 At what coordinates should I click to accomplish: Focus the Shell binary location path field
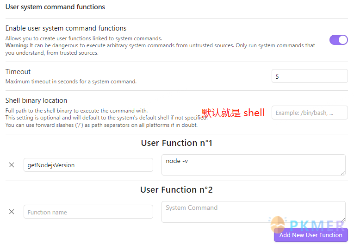[309, 113]
